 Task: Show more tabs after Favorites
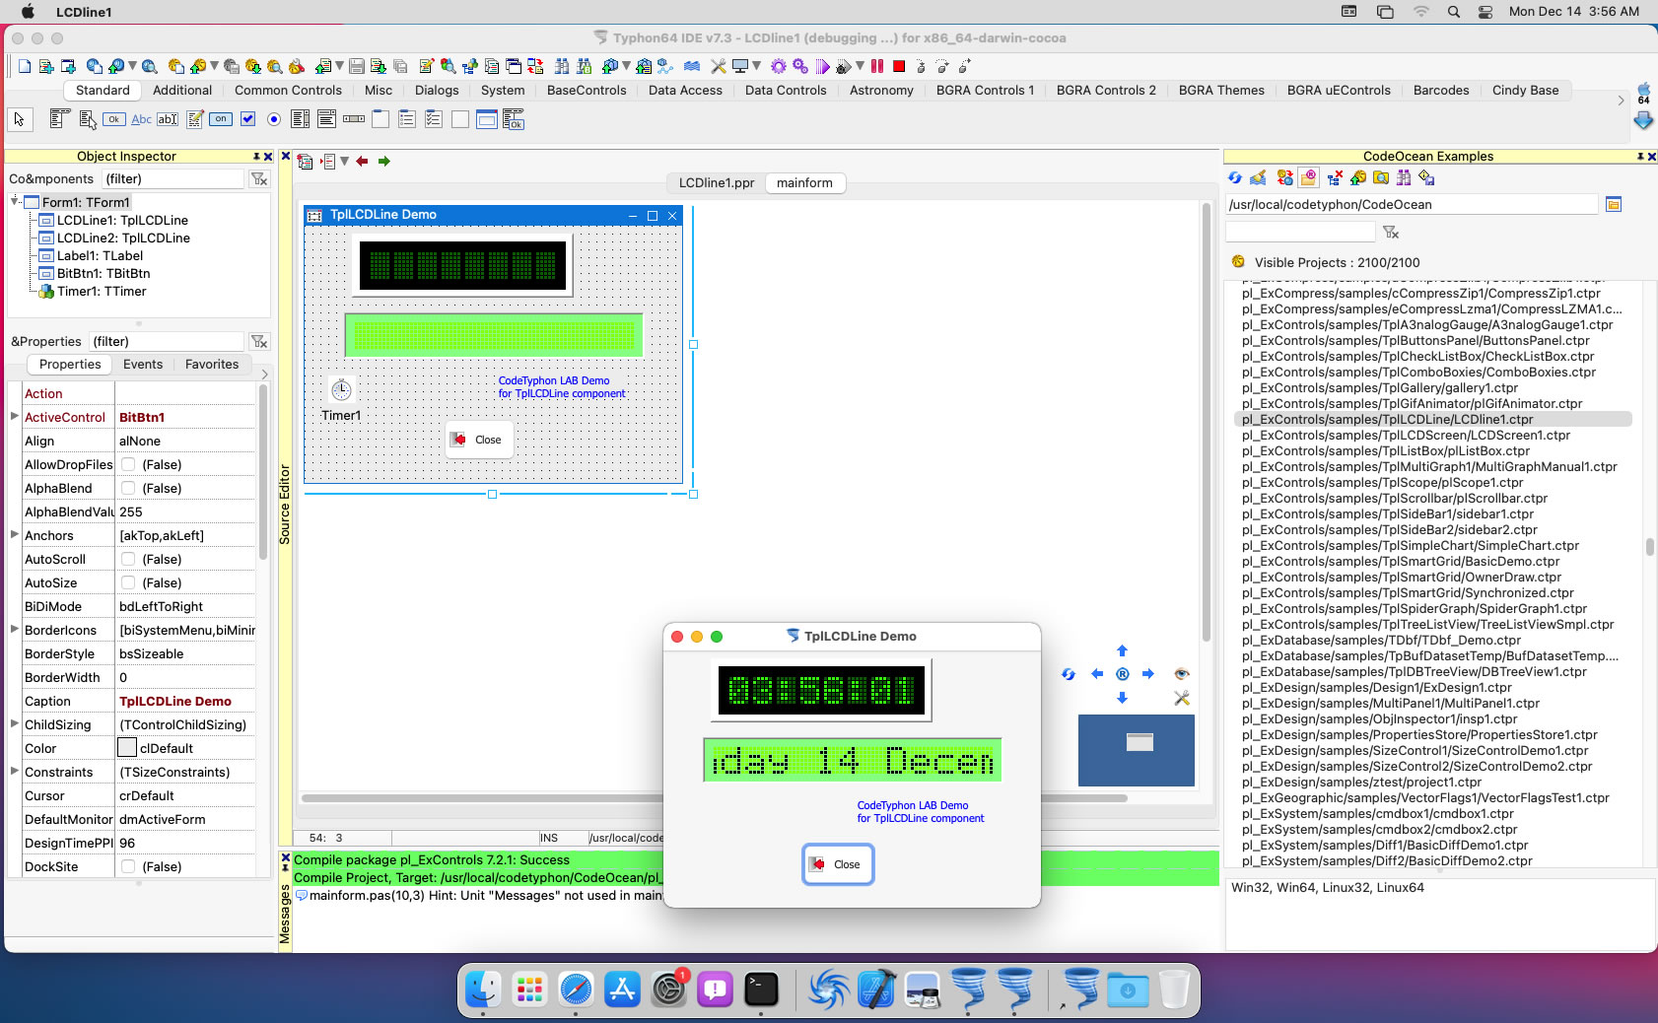[x=264, y=375]
